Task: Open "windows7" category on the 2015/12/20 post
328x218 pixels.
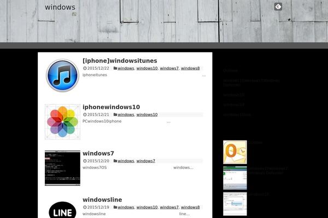Action: click(x=146, y=161)
